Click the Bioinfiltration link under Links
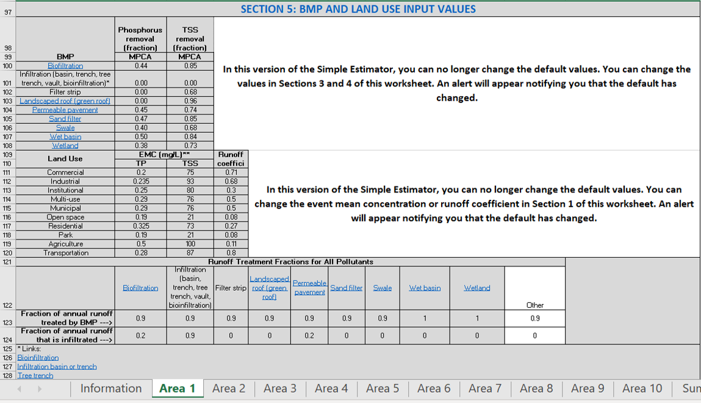Viewport: 701px width, 403px height. (x=38, y=358)
